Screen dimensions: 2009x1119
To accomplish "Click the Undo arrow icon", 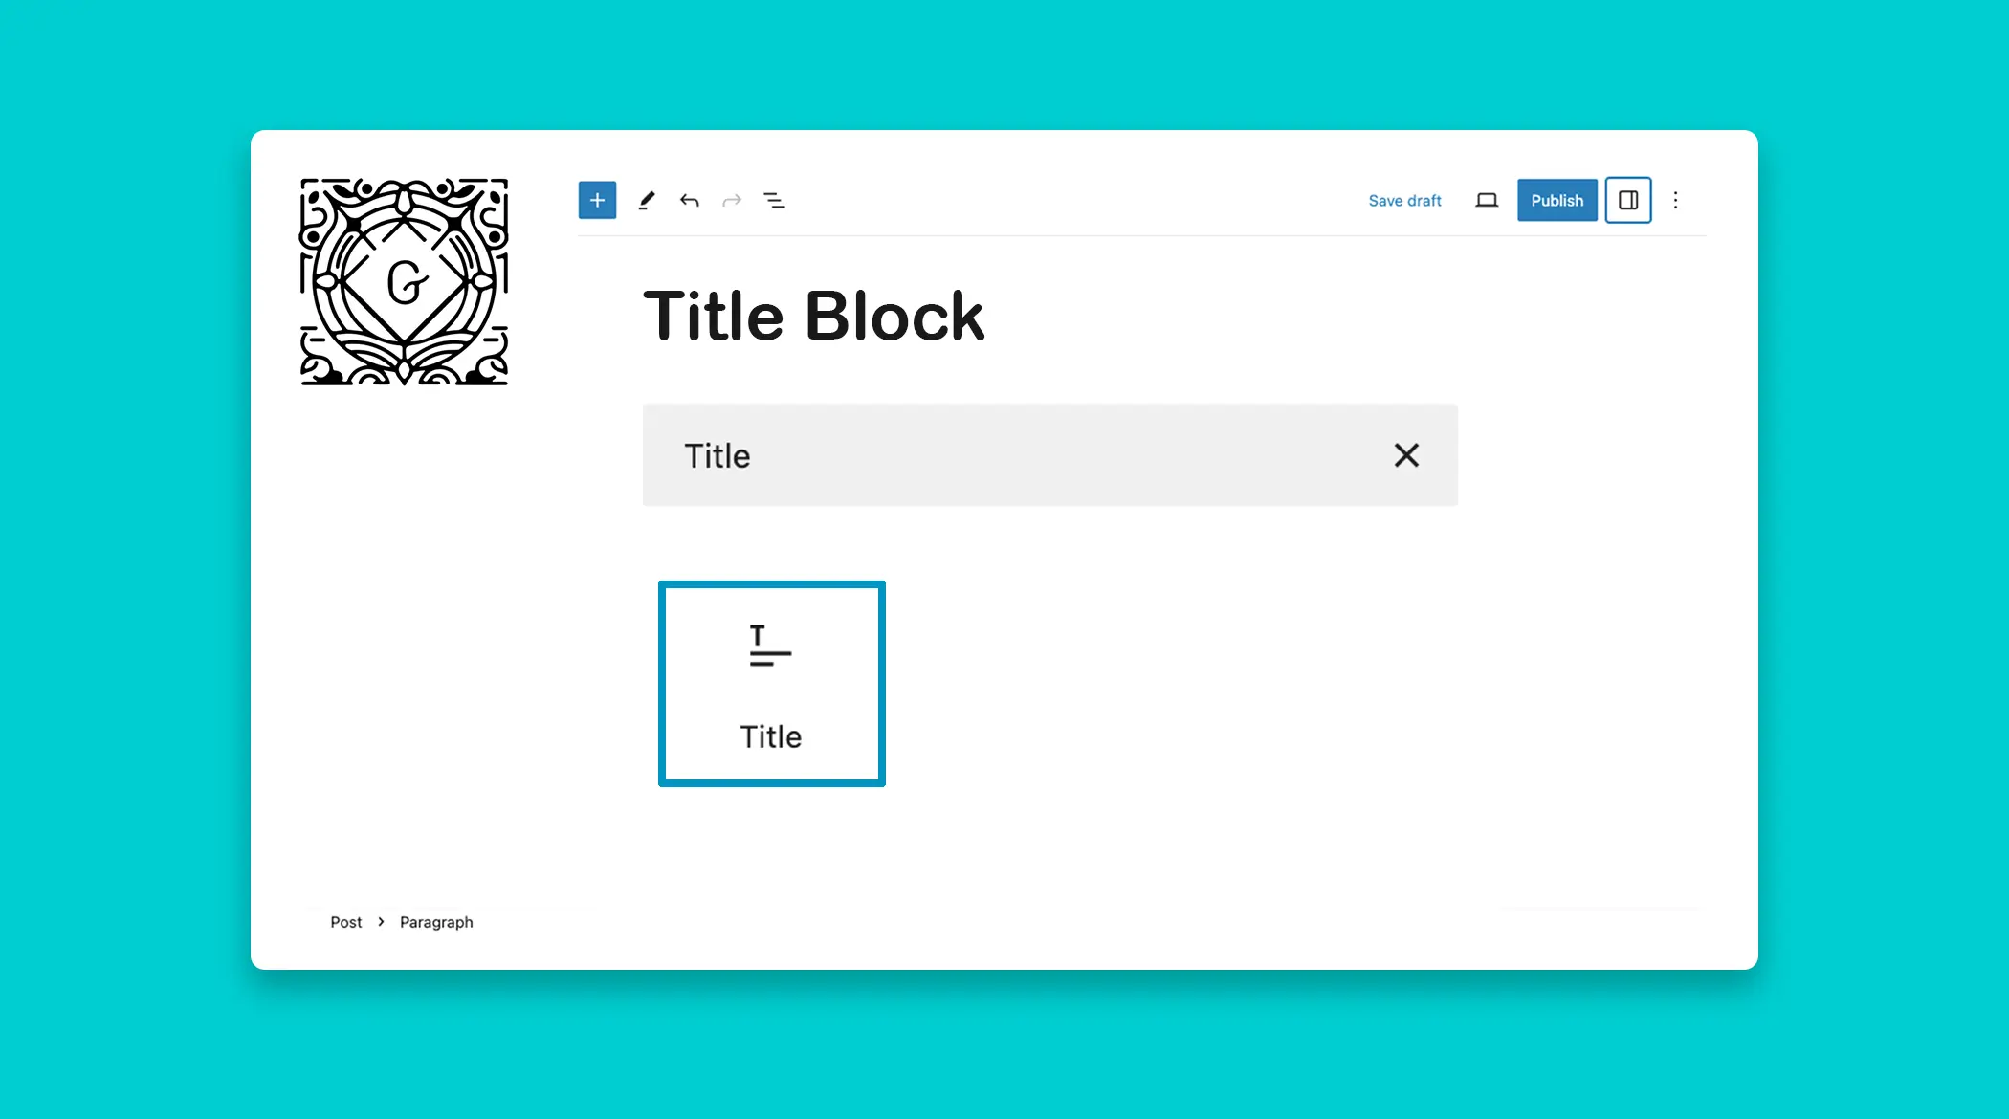I will 689,200.
